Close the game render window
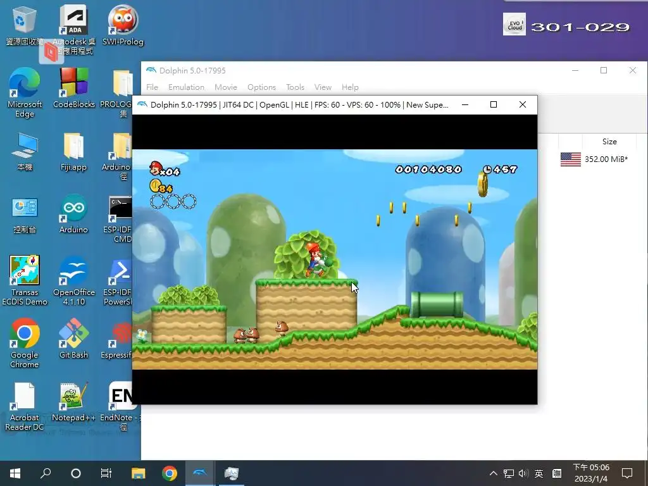The width and height of the screenshot is (648, 486). [522, 105]
